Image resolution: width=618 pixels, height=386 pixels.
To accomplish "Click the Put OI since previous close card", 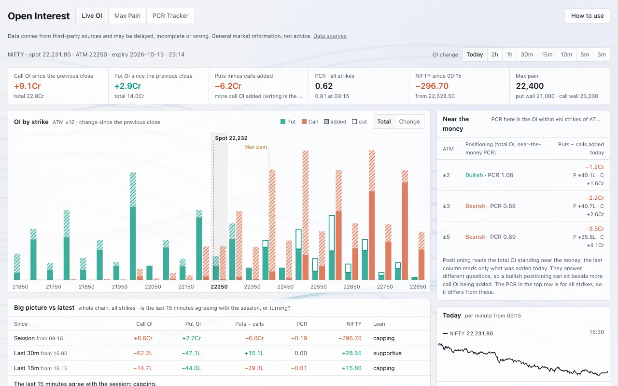I will 158,86.
